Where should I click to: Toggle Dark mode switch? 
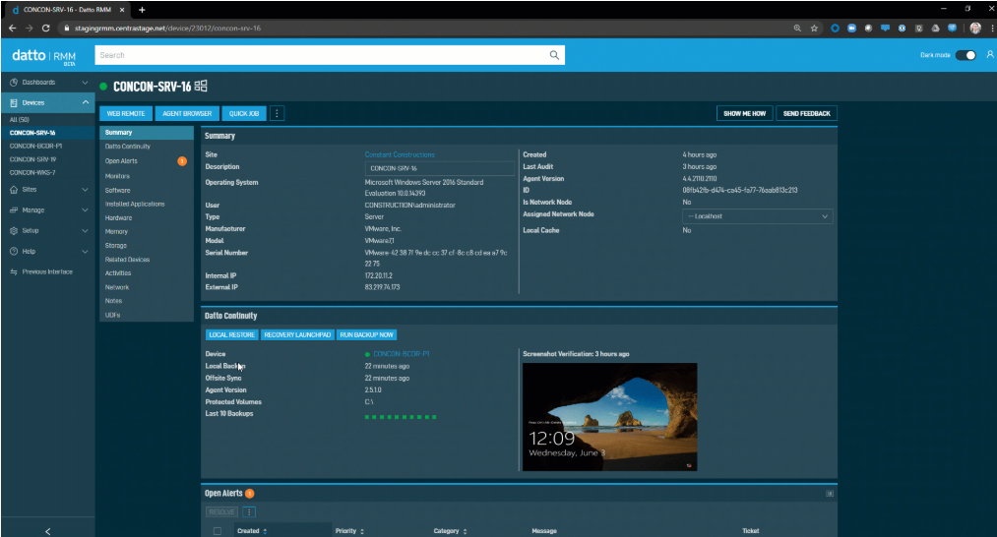(x=966, y=55)
